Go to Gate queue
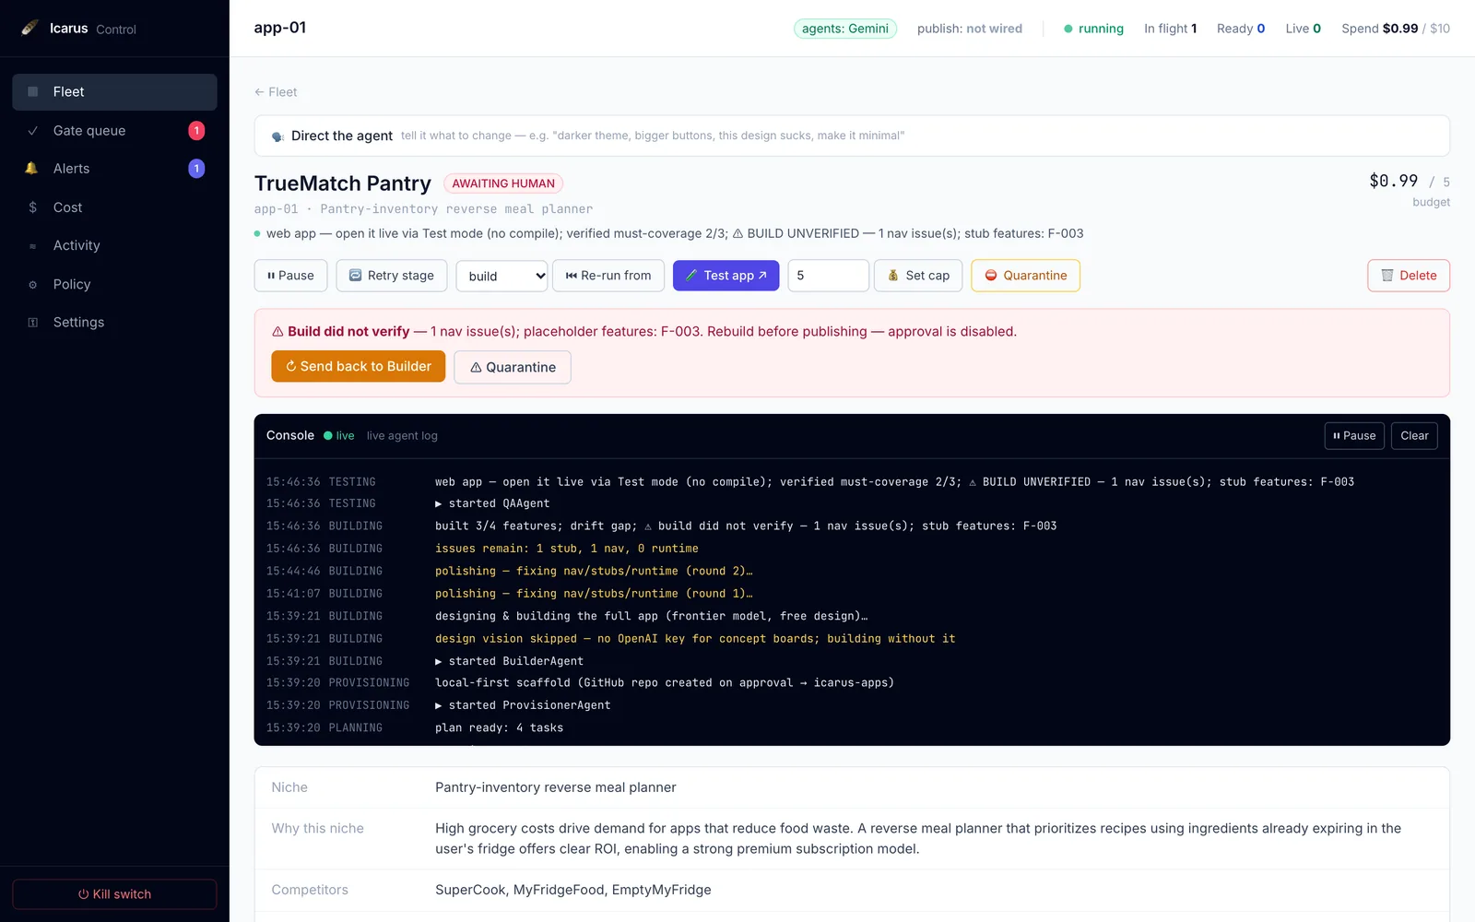Viewport: 1475px width, 922px height. pyautogui.click(x=114, y=131)
